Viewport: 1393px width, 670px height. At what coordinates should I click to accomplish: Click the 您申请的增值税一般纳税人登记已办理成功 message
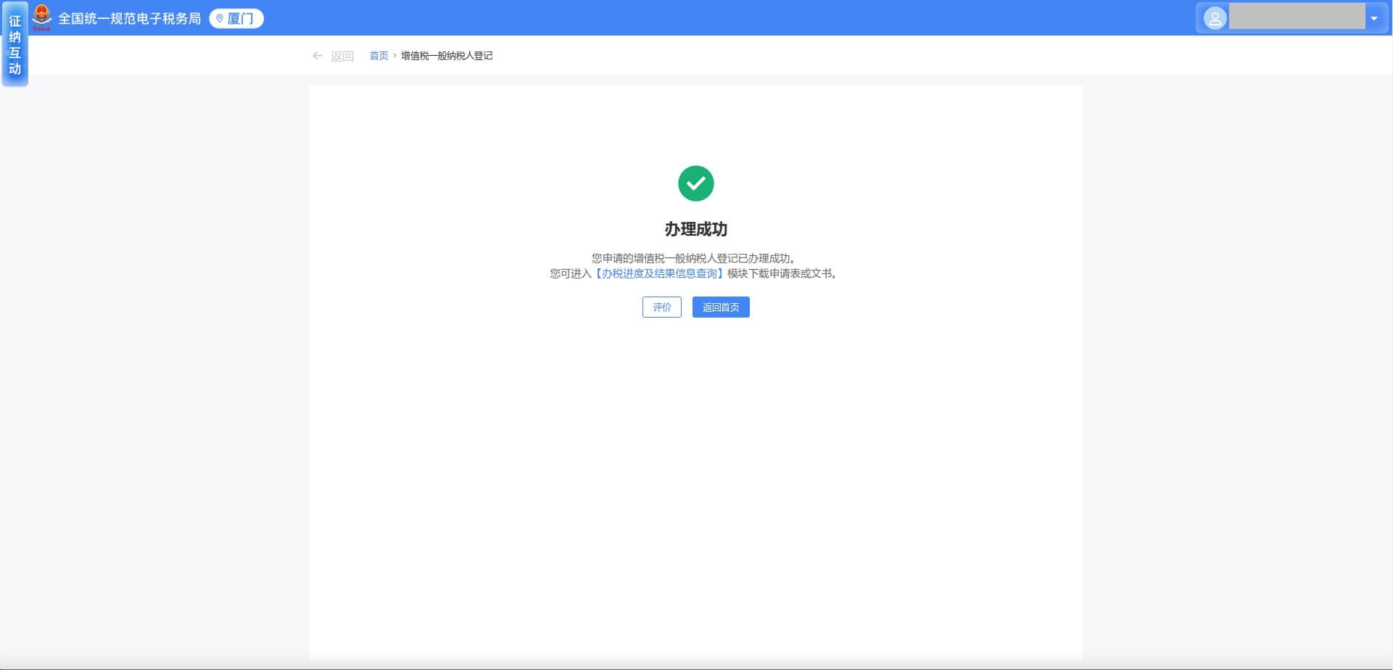693,258
